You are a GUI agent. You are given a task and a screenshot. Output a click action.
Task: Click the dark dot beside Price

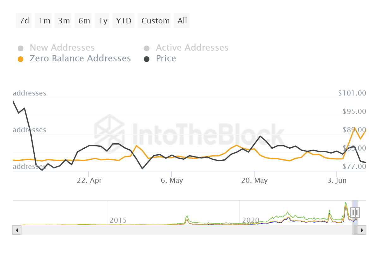pyautogui.click(x=147, y=59)
